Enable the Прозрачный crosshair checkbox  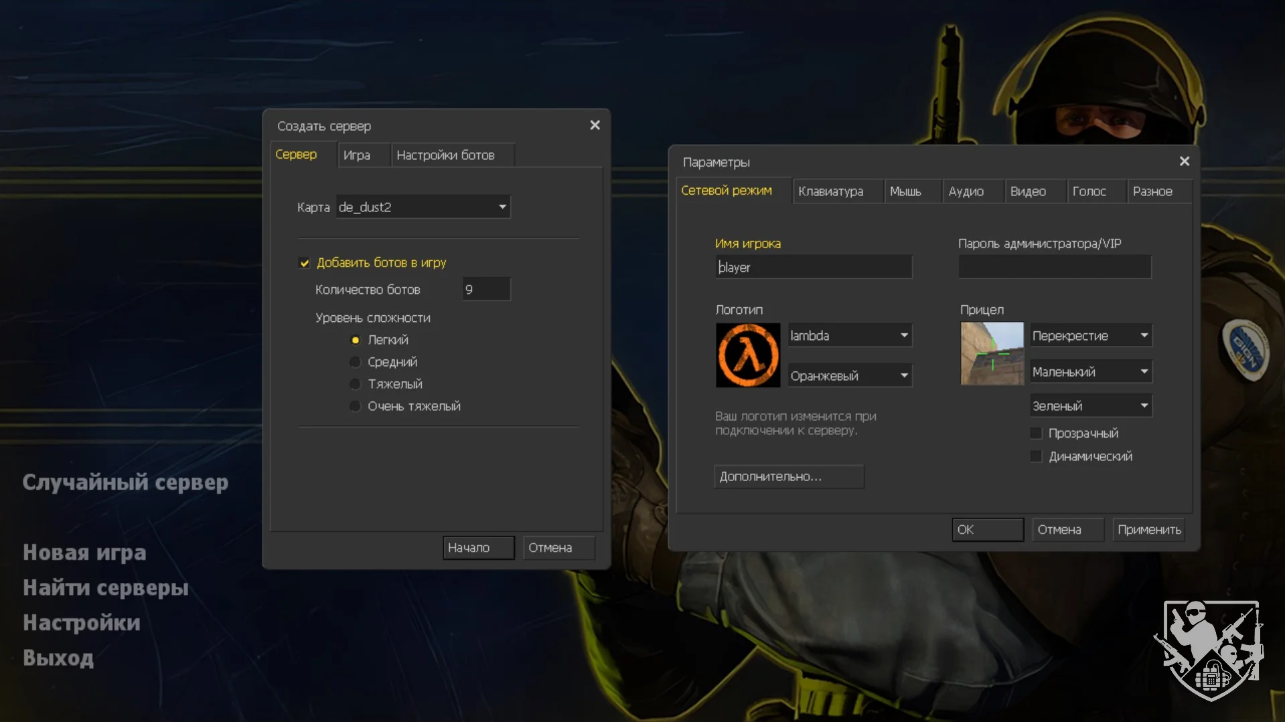point(1036,434)
